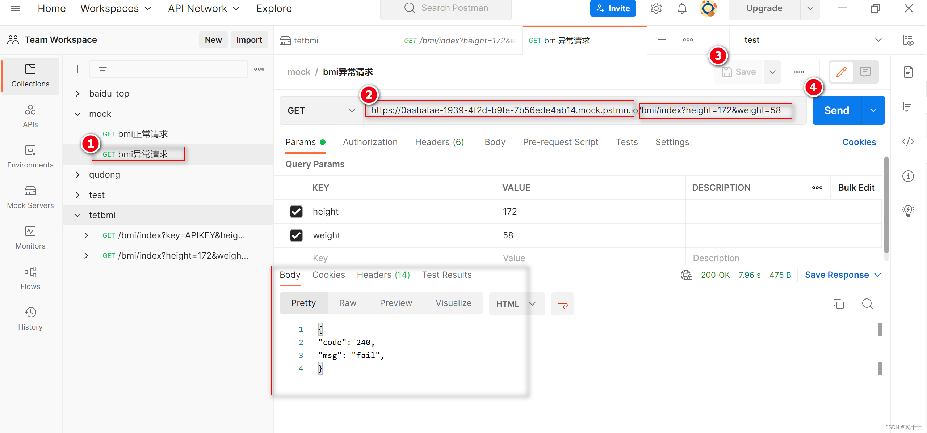Open the Settings gear icon
Screen dimensions: 927x433
point(656,8)
